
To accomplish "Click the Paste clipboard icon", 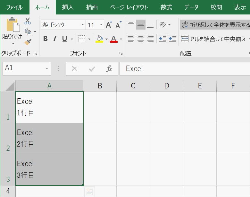I will pos(13,25).
